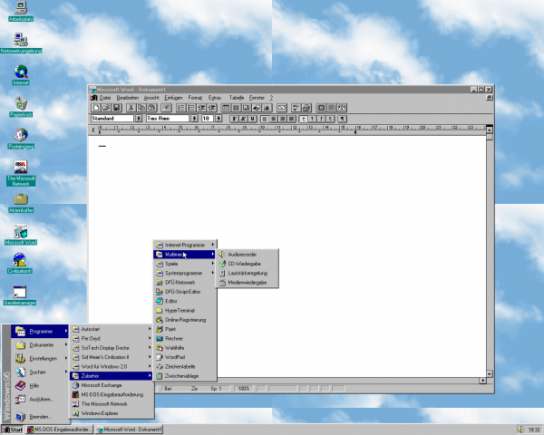Click the Paste clipboard icon in Word

151,108
